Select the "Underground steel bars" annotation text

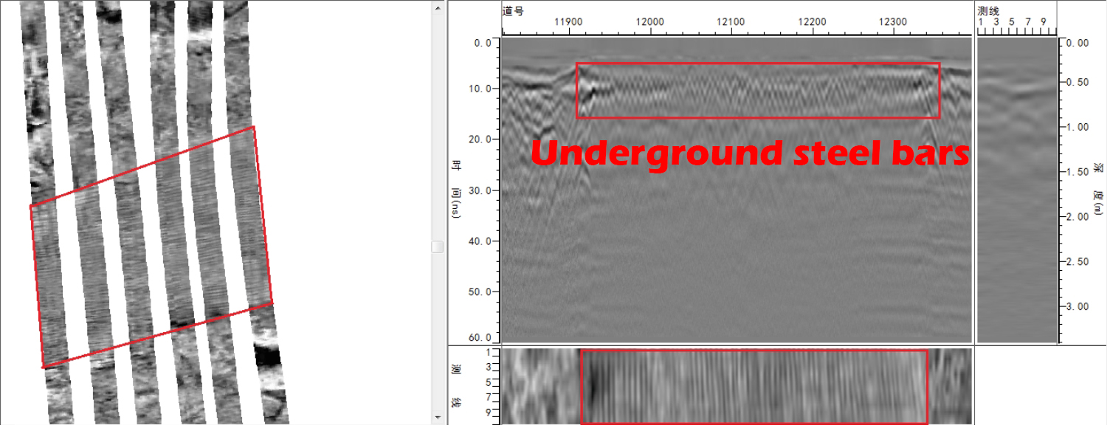click(x=749, y=154)
